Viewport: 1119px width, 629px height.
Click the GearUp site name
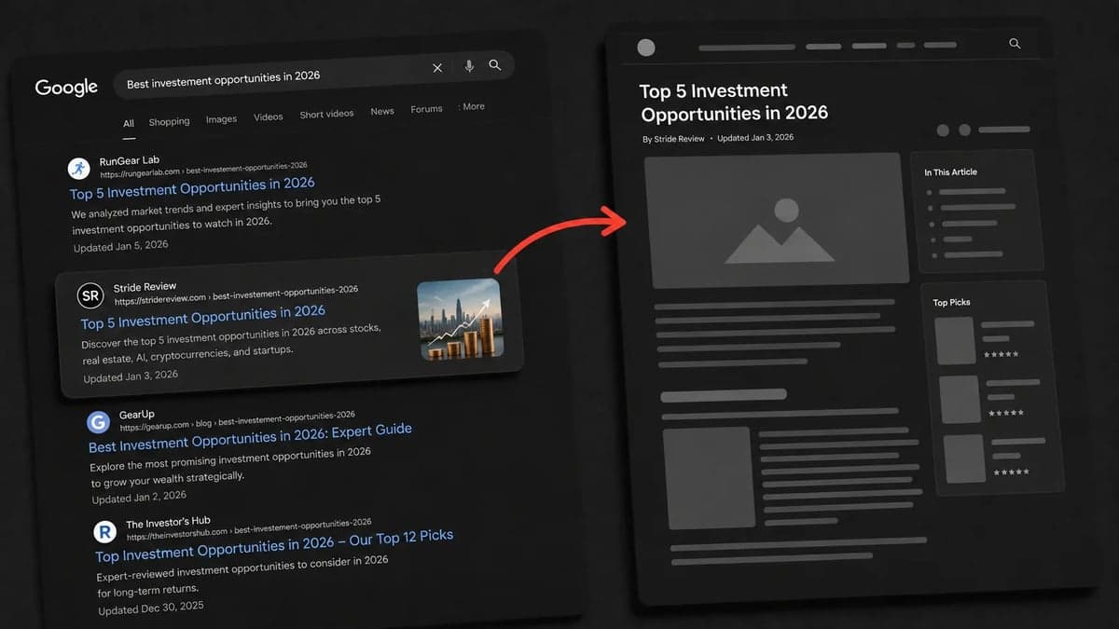coord(137,414)
